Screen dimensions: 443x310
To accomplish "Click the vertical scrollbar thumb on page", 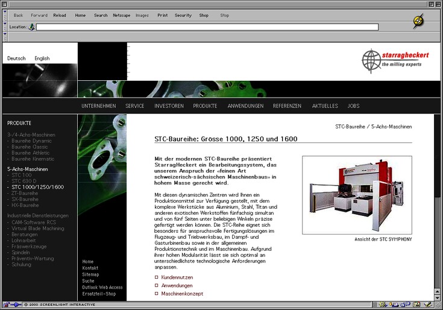I will pyautogui.click(x=438, y=156).
